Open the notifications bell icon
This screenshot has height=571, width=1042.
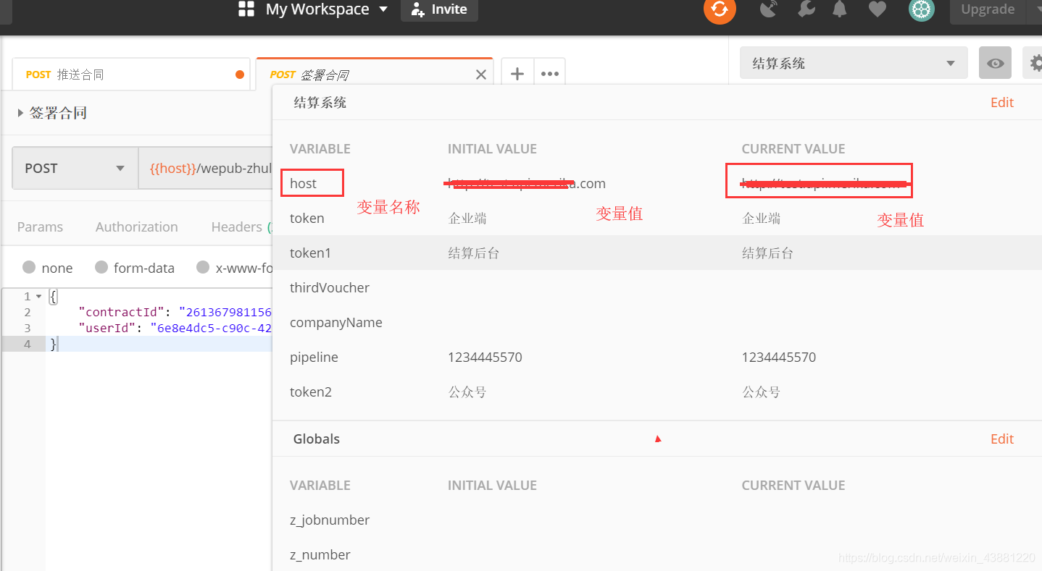point(840,9)
